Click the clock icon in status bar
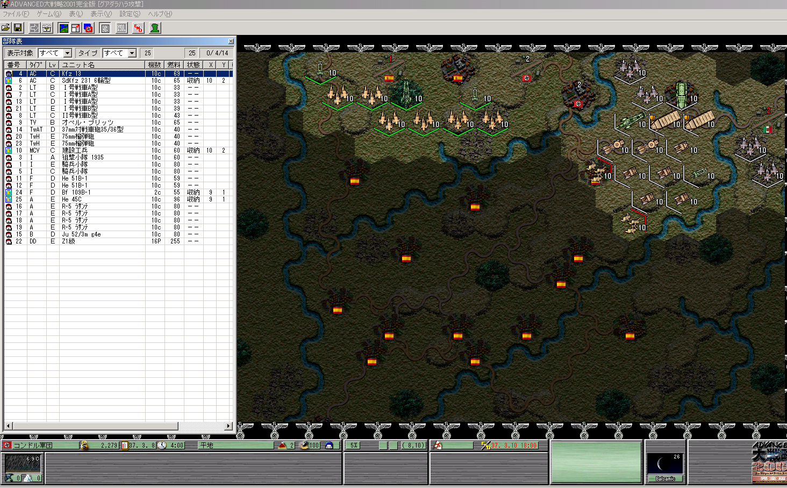The height and width of the screenshot is (488, 787). [x=162, y=445]
